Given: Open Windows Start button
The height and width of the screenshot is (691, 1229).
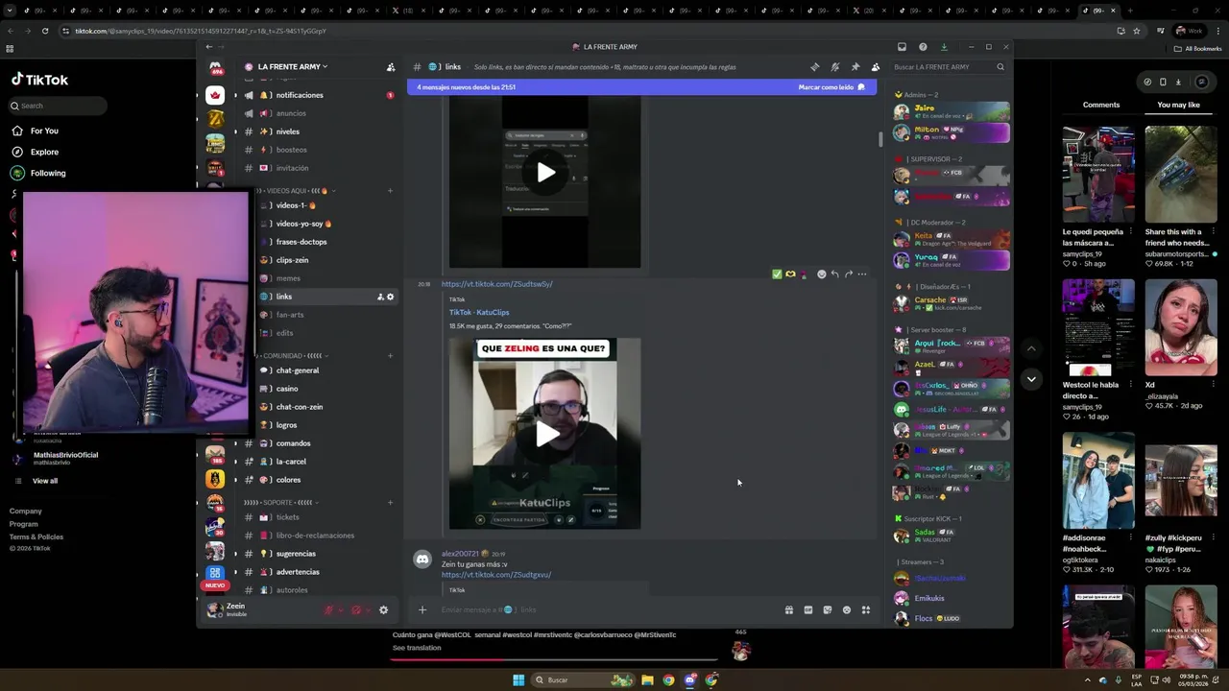Looking at the screenshot, I should point(518,680).
